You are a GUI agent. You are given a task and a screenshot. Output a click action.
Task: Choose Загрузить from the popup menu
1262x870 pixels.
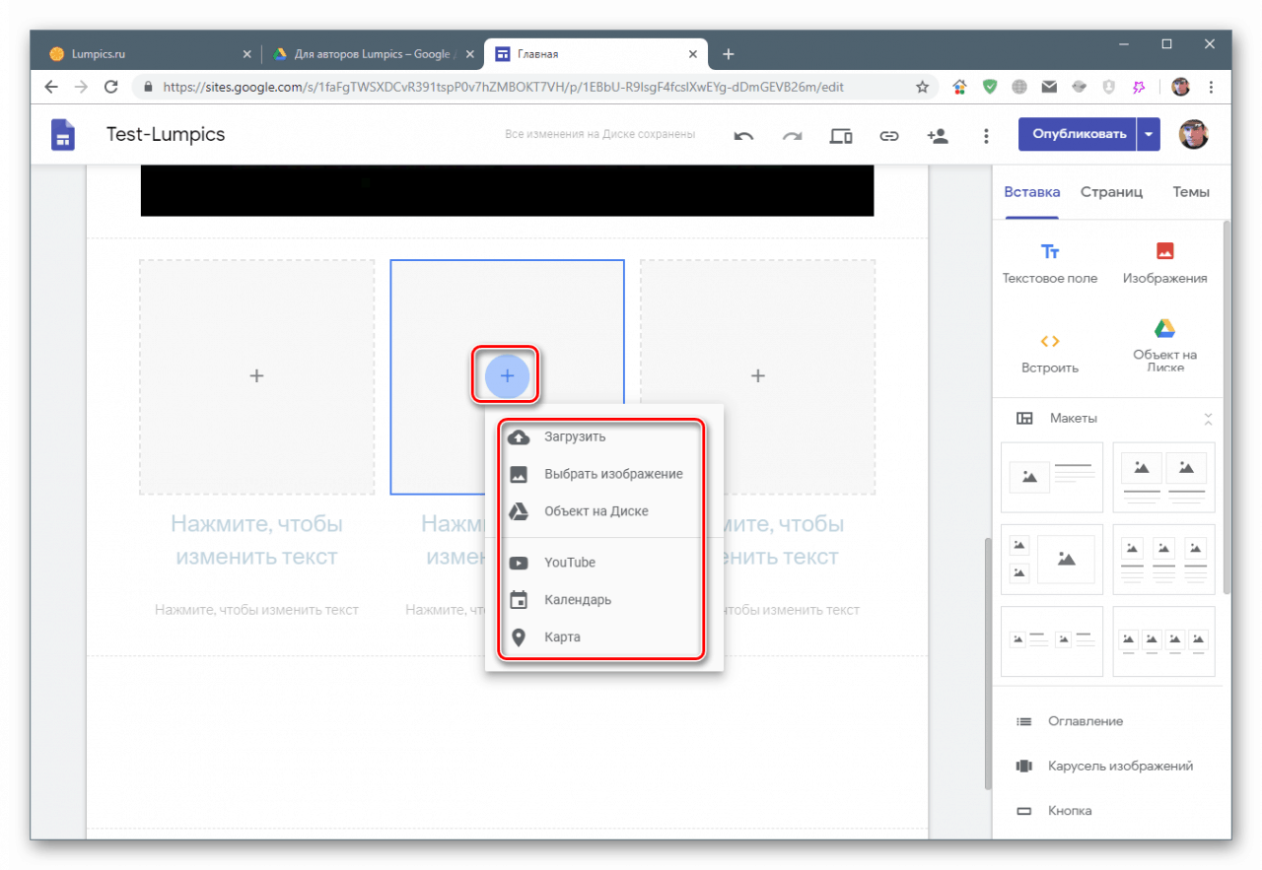point(602,436)
